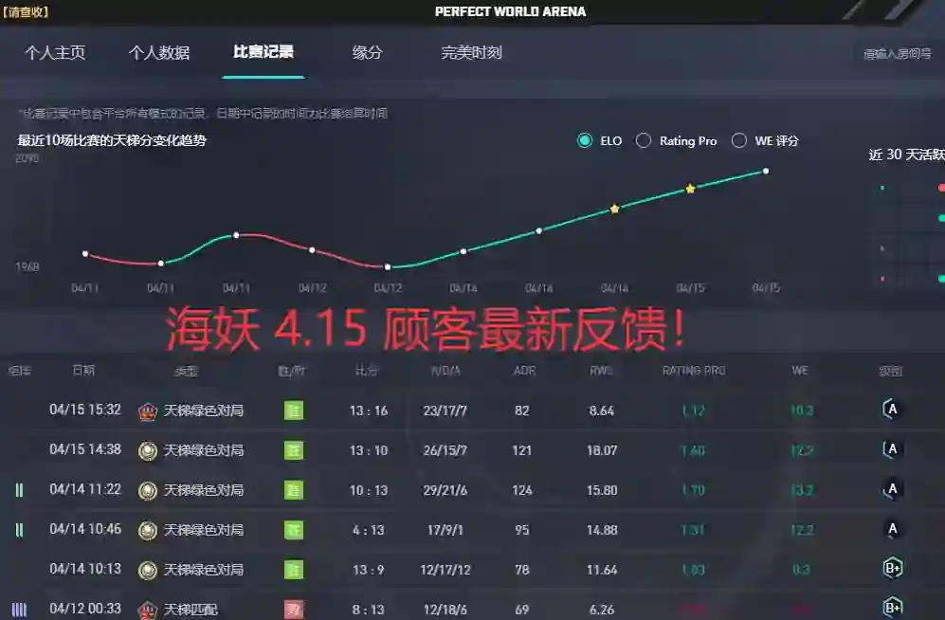This screenshot has width=945, height=620.
Task: Click the B+ grade badge of 04/12 00:33 match
Action: coord(893,607)
